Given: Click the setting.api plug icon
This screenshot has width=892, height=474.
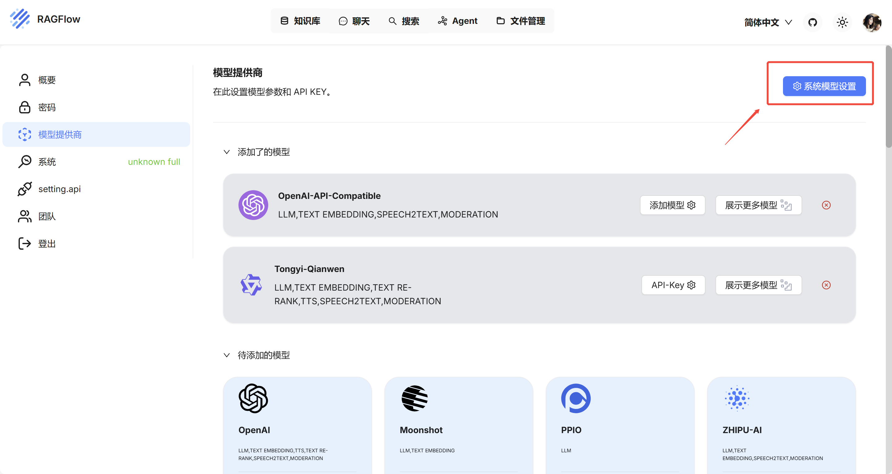Looking at the screenshot, I should tap(24, 189).
